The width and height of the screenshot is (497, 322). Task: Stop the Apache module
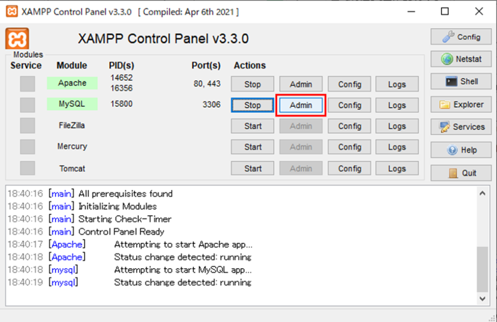point(252,84)
